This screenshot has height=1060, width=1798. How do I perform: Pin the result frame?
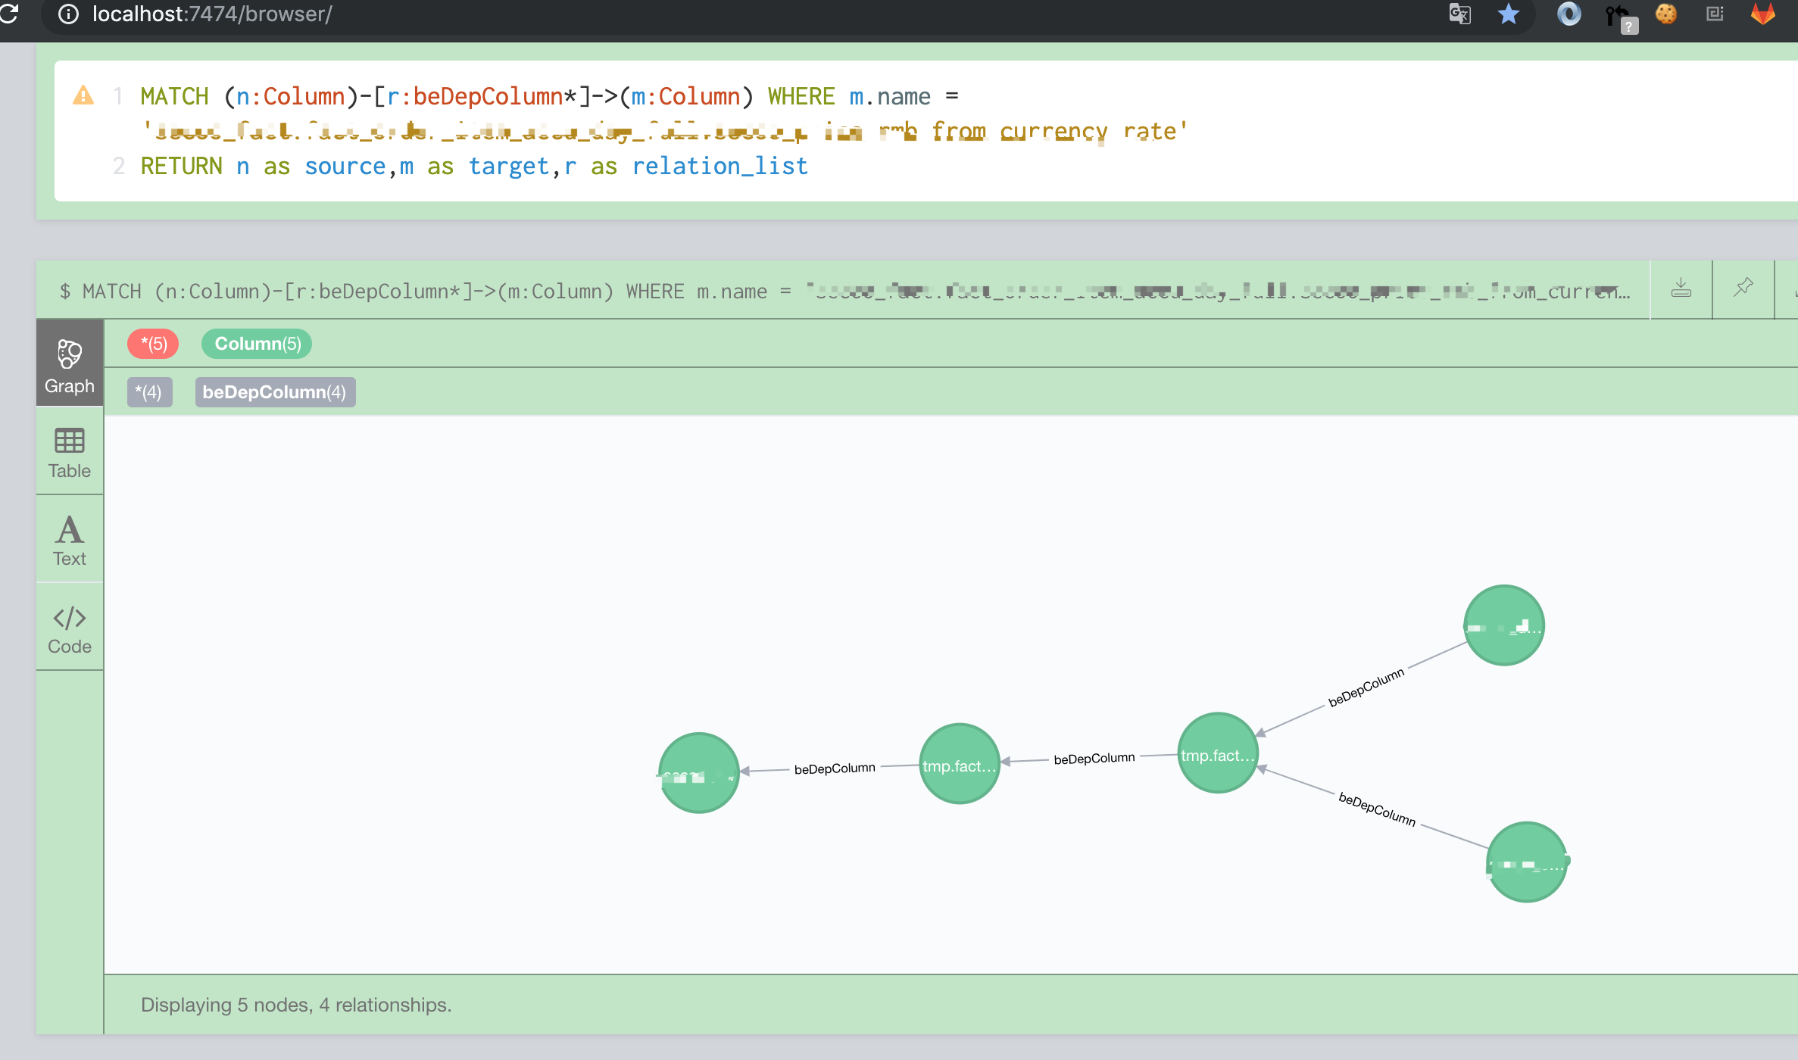1743,288
